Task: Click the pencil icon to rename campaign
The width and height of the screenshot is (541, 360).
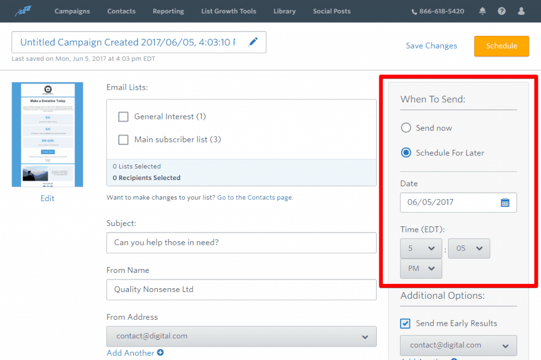Action: click(253, 42)
